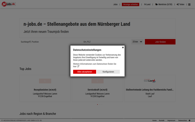Click the Medienverbund Nürnberger Land copyright text

21,120
